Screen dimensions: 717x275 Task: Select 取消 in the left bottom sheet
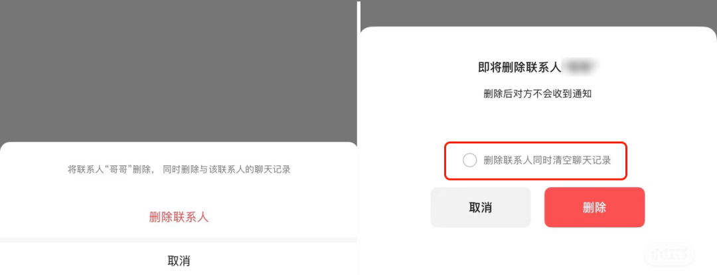point(179,261)
